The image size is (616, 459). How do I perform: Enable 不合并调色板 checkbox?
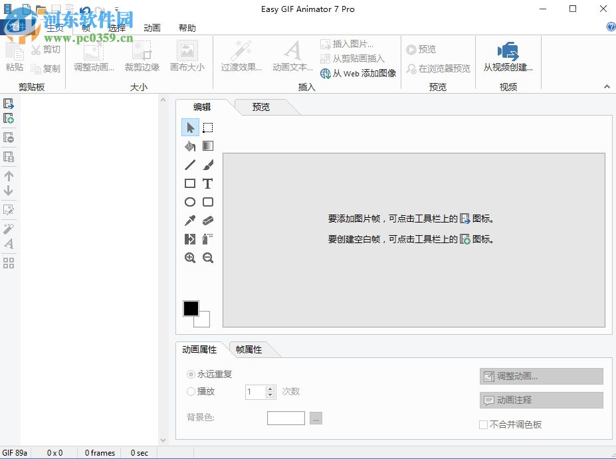click(x=483, y=424)
